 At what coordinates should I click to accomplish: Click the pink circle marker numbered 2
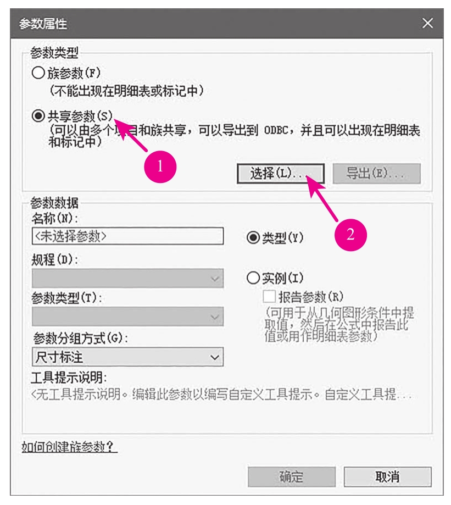(351, 234)
